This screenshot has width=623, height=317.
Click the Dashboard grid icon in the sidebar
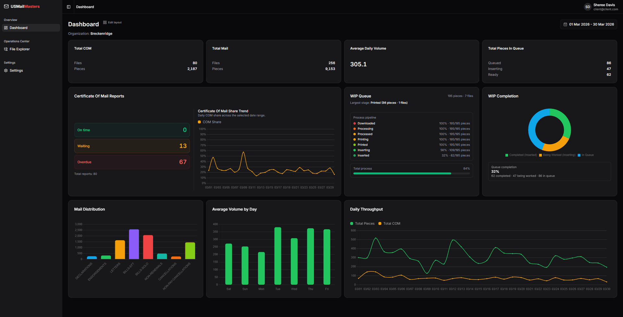(6, 28)
